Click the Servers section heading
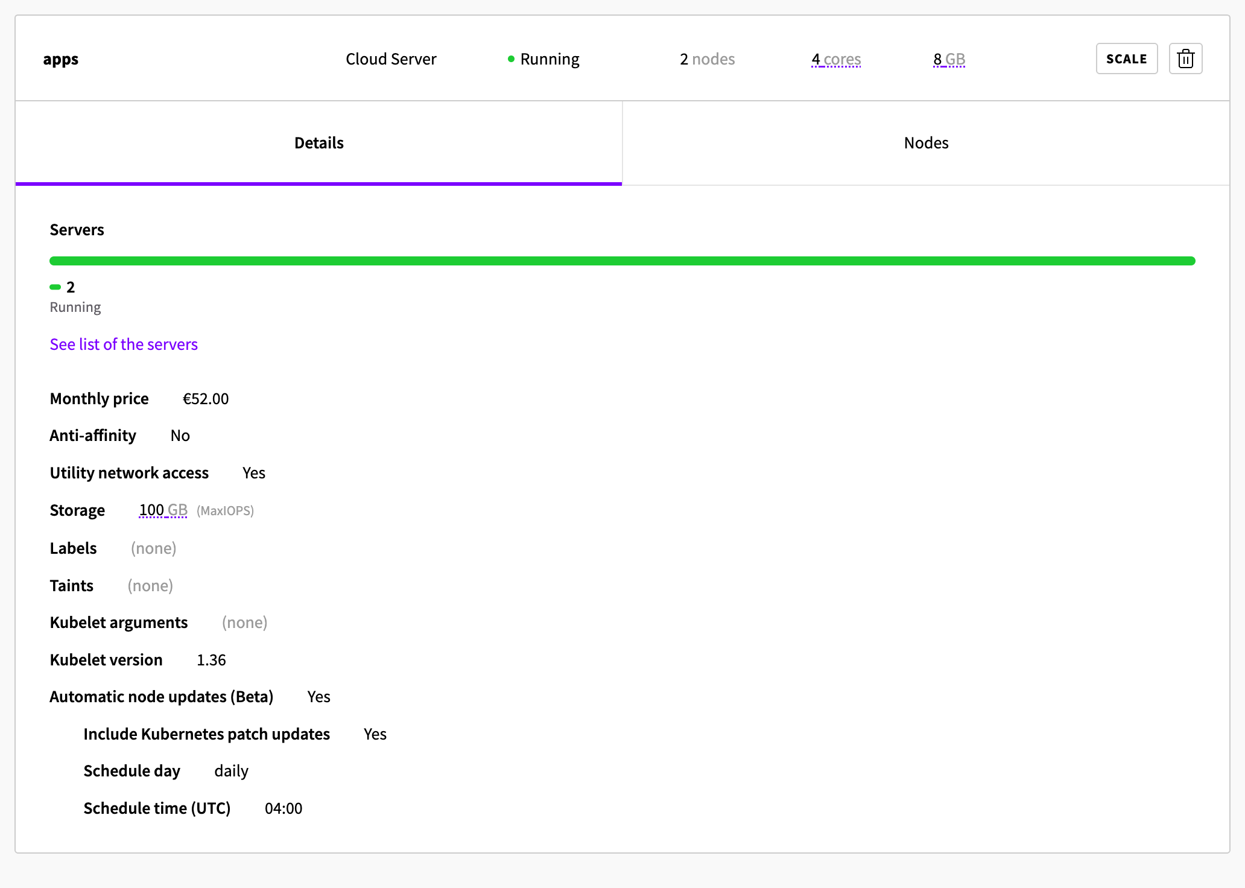 [x=77, y=230]
